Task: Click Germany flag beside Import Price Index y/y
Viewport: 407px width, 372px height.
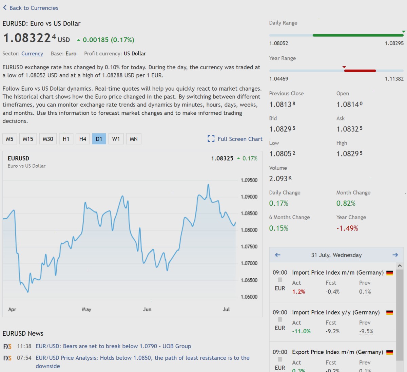Action: (x=390, y=313)
